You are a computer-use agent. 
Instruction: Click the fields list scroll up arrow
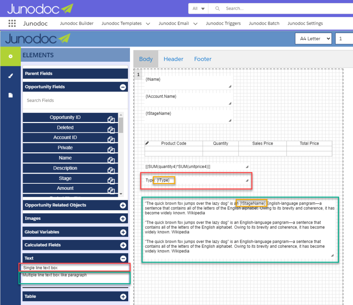coord(121,115)
